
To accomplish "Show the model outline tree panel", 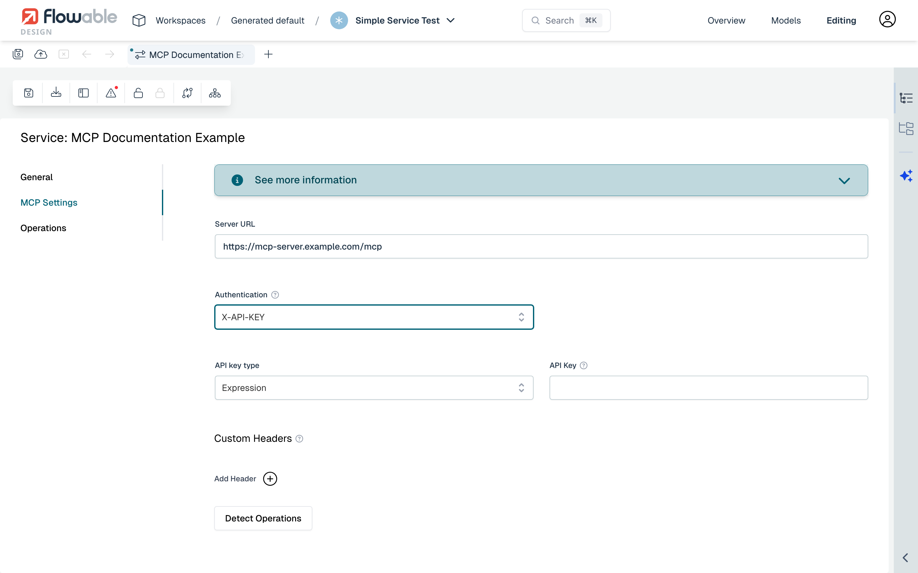I will (907, 97).
